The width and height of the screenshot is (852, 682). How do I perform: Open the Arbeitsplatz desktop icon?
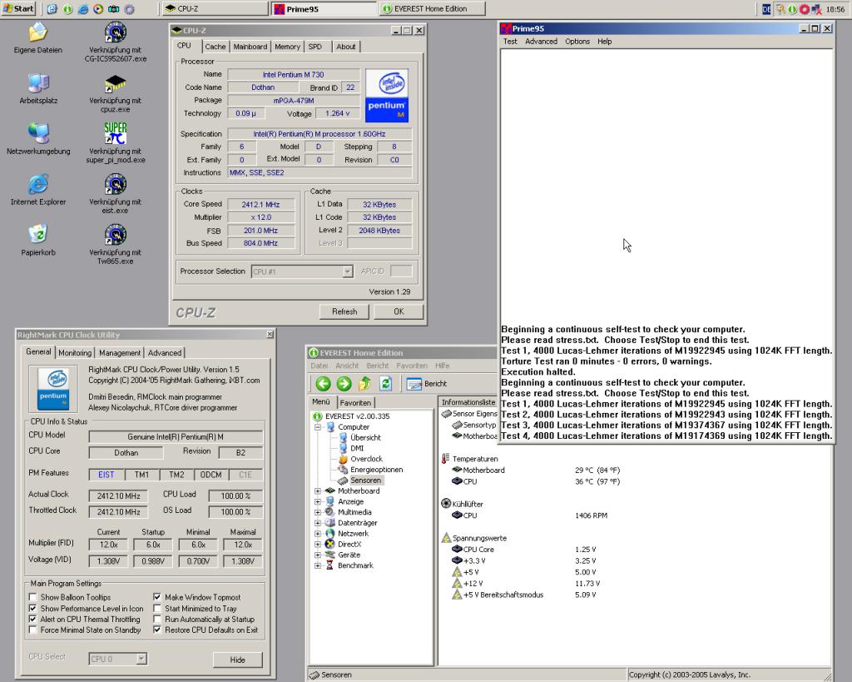coord(38,84)
